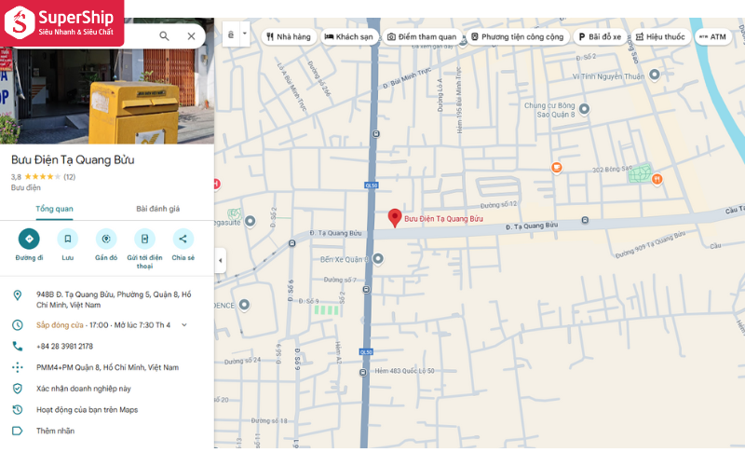Select the Vi Tính Nguyễn Thuận marker

coord(655,75)
